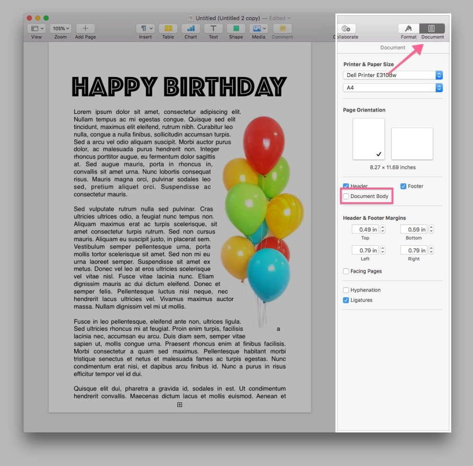Open the printer selection dropdown
The height and width of the screenshot is (466, 473).
392,75
